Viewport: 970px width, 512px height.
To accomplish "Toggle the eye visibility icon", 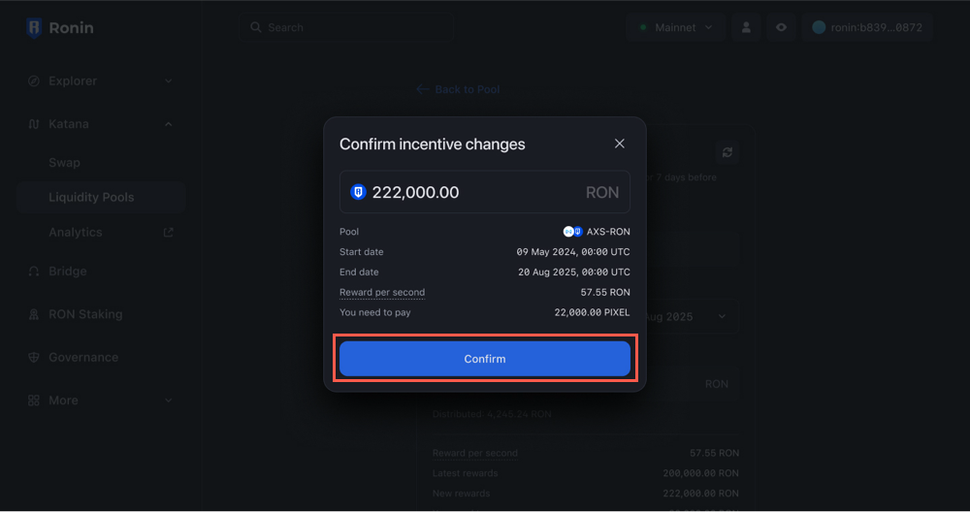I will 781,27.
